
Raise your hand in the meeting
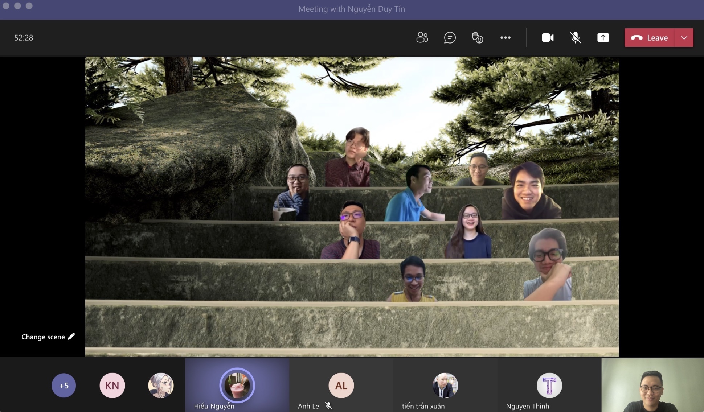click(477, 37)
